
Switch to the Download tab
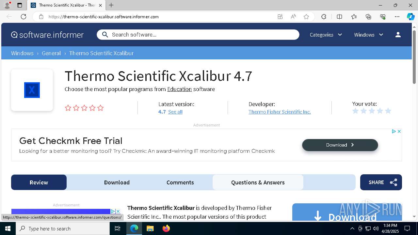(x=117, y=182)
